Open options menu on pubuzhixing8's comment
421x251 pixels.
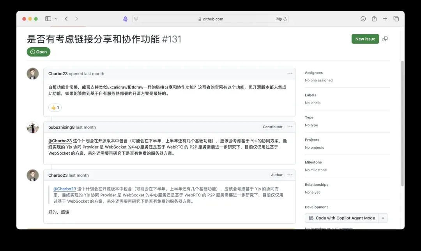290,127
